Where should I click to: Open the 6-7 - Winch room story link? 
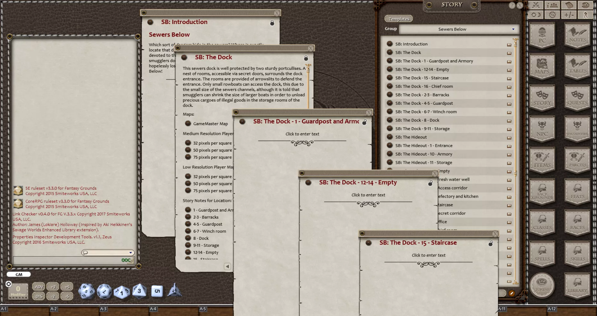coord(209,231)
